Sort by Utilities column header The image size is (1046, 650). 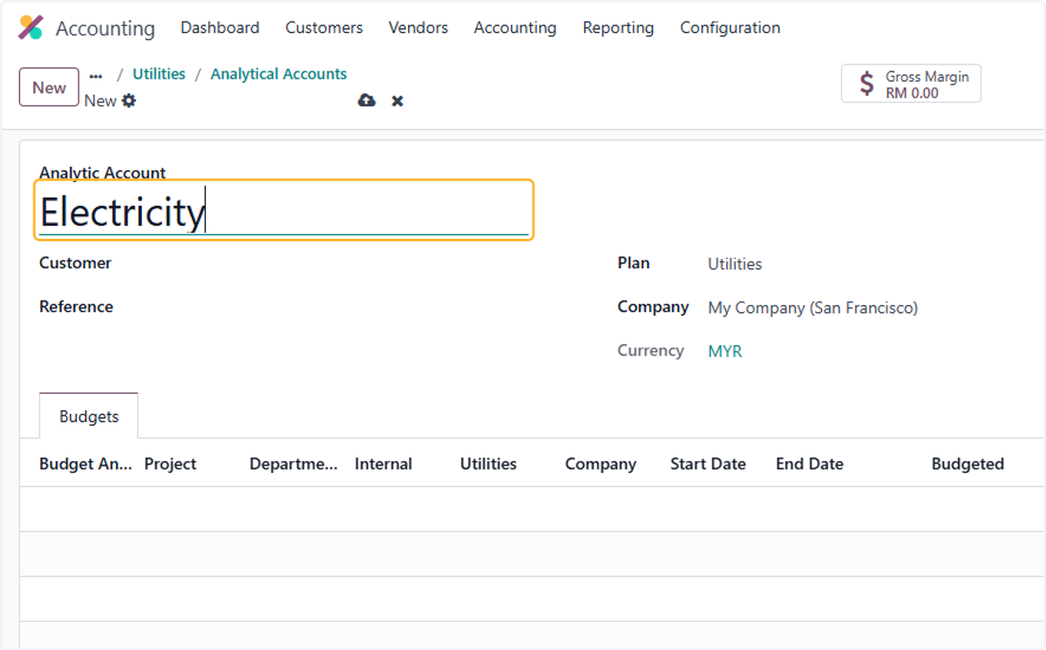tap(488, 464)
